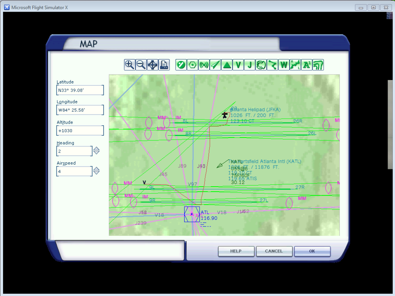Image resolution: width=395 pixels, height=296 pixels.
Task: Click the Latitude input field
Action: tap(80, 90)
